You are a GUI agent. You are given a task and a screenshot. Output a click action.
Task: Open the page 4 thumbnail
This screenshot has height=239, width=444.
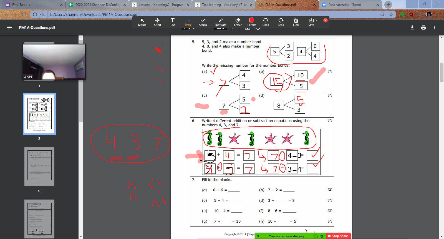point(39,219)
